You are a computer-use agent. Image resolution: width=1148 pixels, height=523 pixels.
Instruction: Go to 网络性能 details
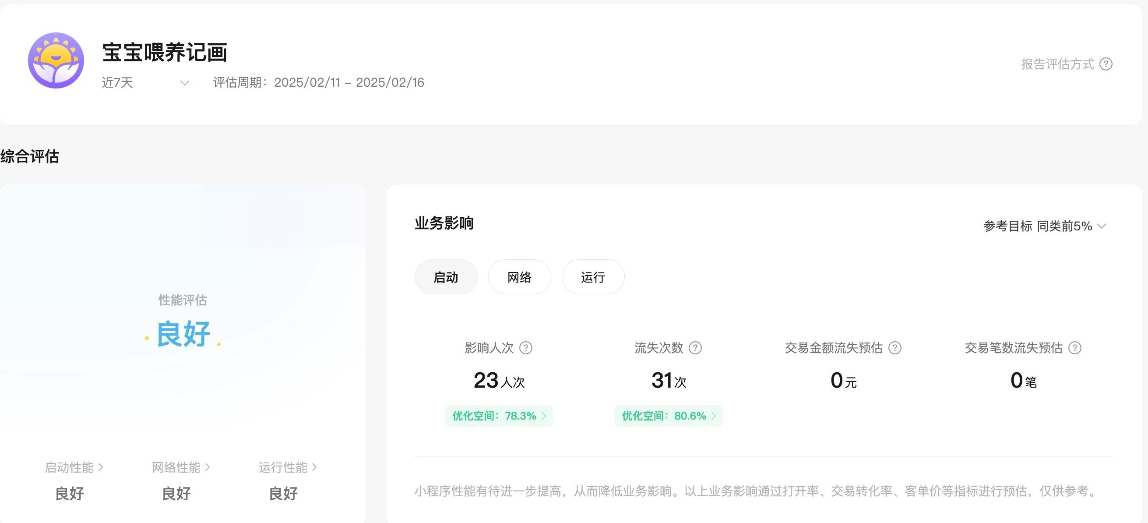click(x=181, y=467)
